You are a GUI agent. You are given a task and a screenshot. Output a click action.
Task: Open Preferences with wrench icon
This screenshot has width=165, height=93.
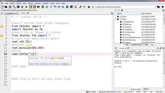(x=80, y=7)
